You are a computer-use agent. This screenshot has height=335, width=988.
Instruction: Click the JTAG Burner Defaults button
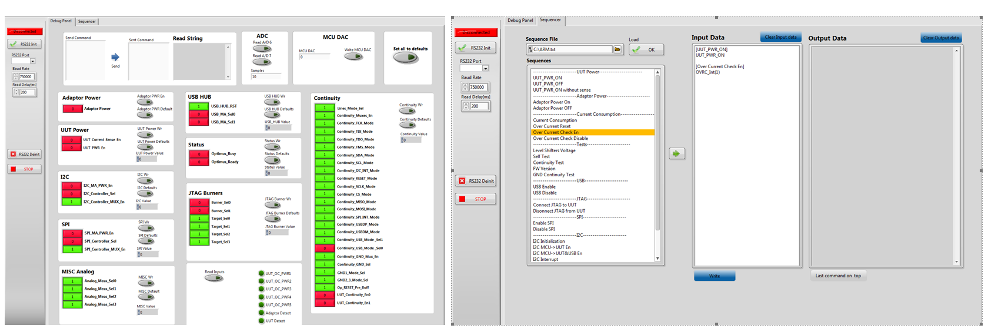[x=273, y=219]
